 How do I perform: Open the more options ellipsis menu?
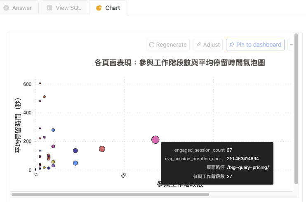(x=291, y=45)
